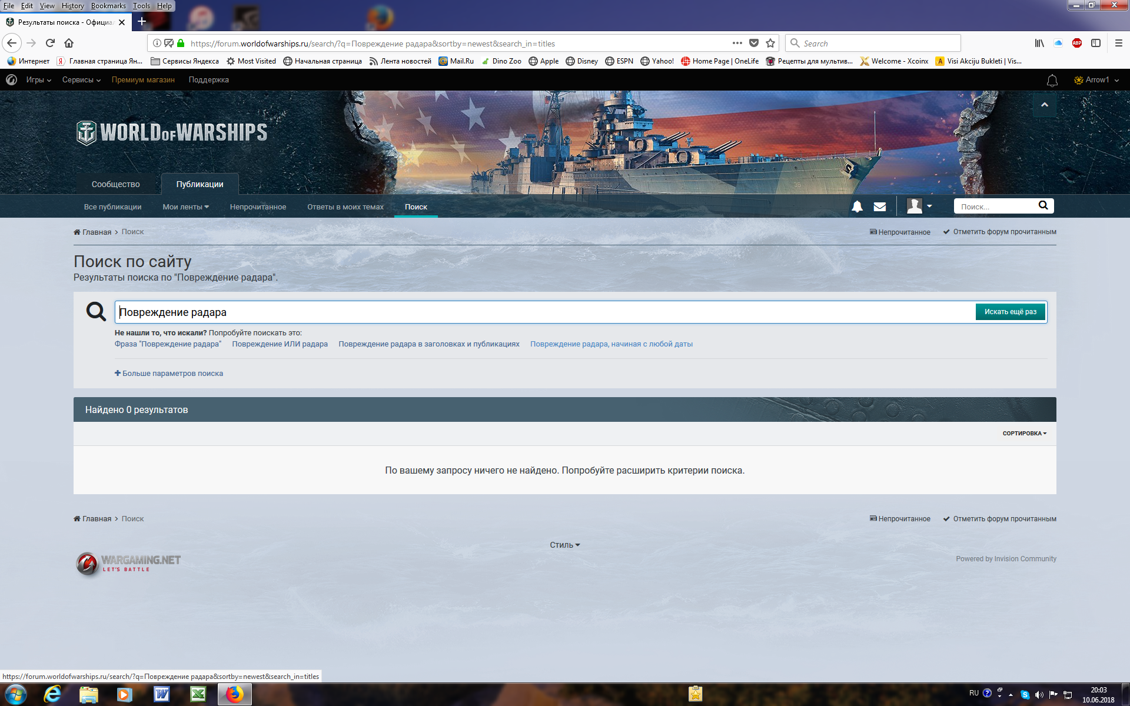Click the World of Warships logo
Viewport: 1130px width, 706px height.
172,132
